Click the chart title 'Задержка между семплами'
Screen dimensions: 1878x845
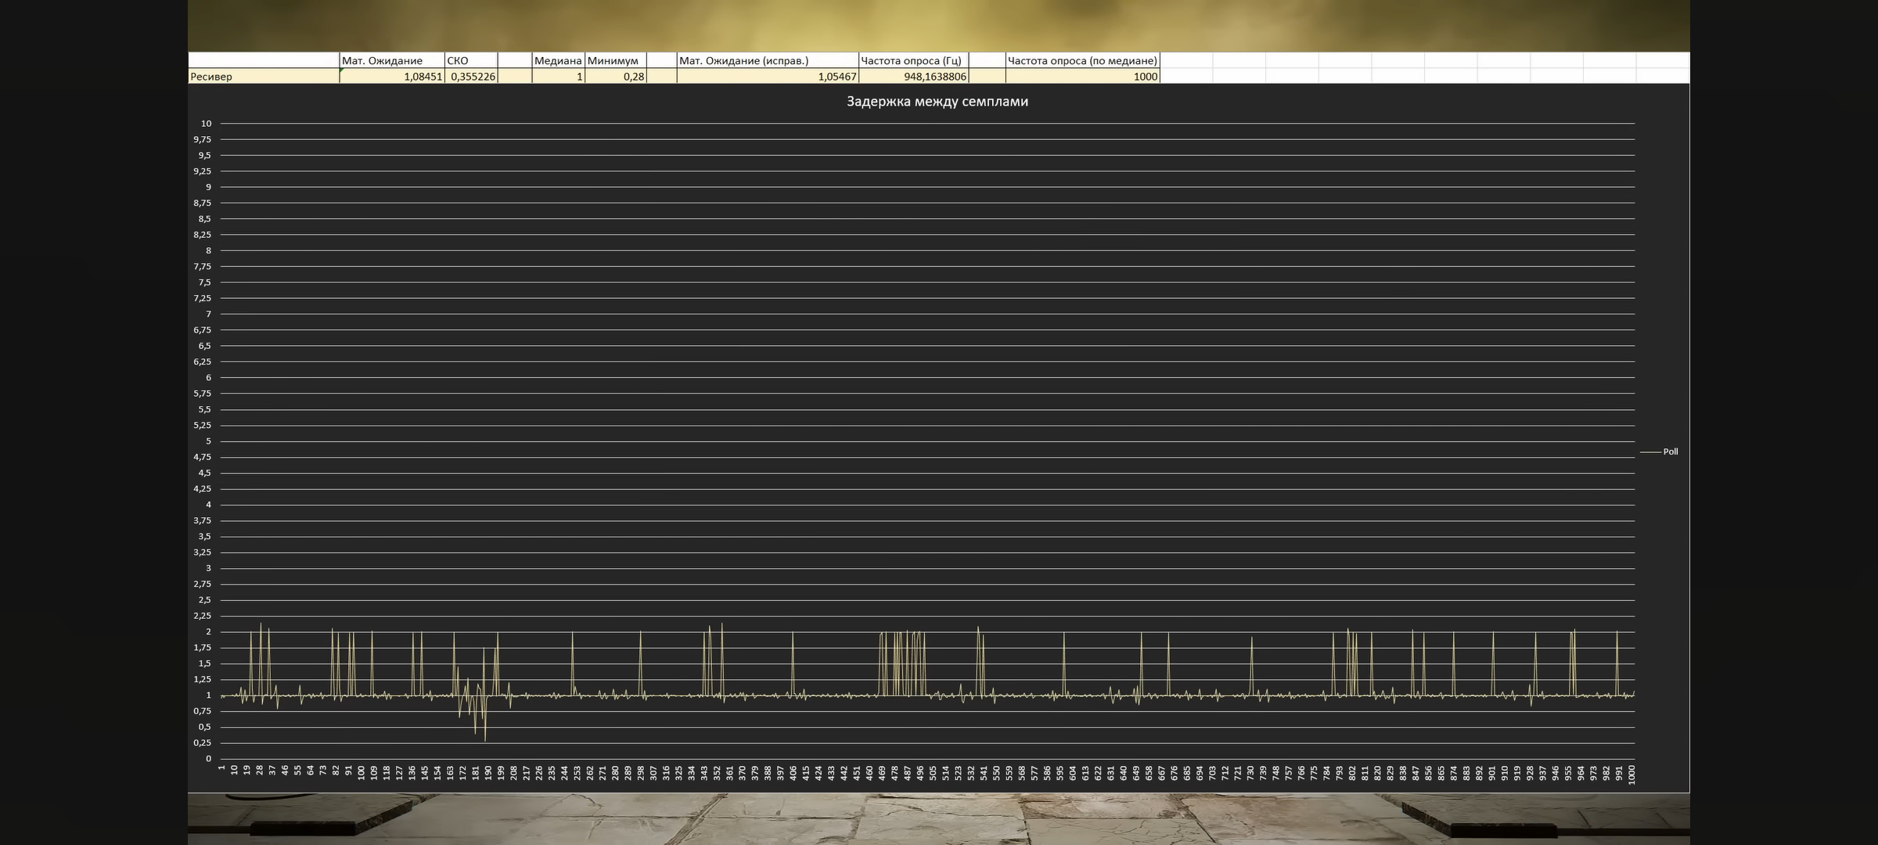(937, 102)
